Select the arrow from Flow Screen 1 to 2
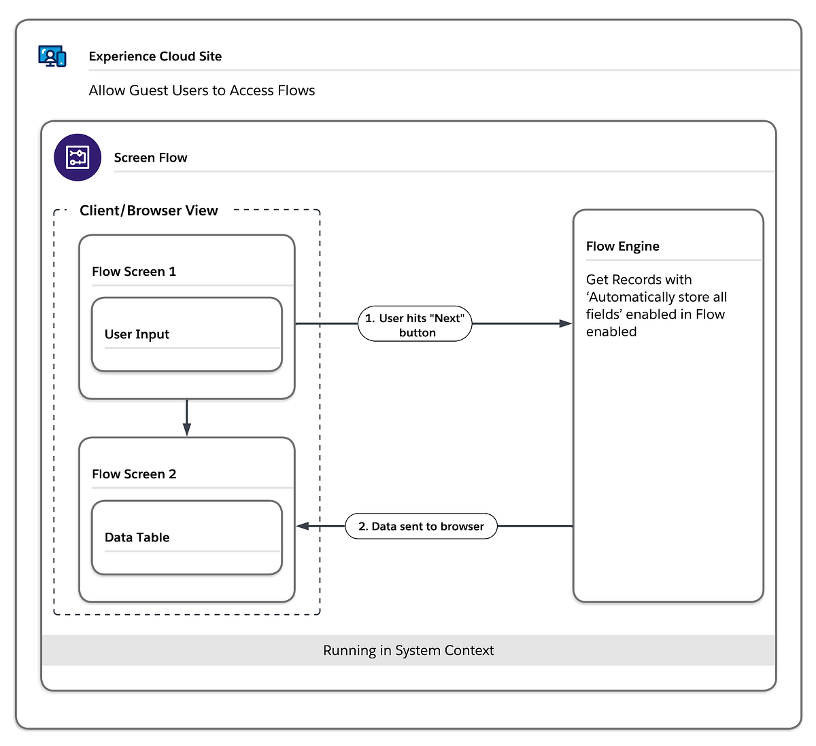 coord(187,418)
